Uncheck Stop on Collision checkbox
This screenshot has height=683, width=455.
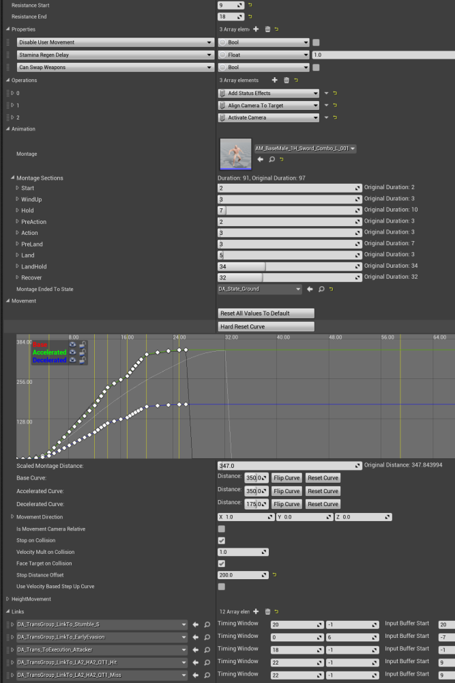tap(221, 540)
